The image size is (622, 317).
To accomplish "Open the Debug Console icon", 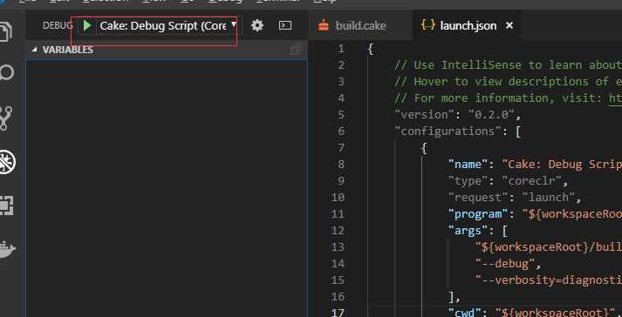I will tap(285, 26).
